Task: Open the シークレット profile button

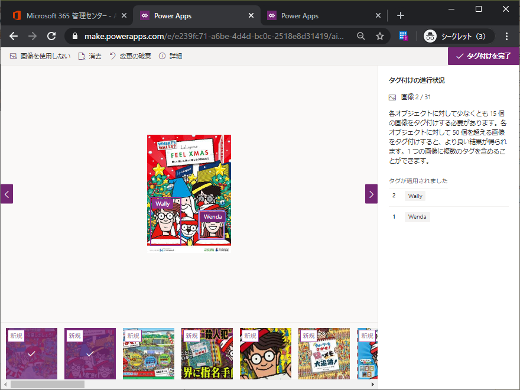Action: [x=456, y=36]
